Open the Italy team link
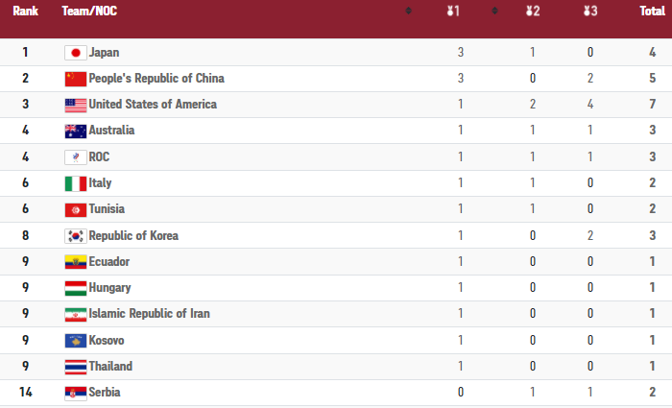672x408 pixels. (x=100, y=183)
